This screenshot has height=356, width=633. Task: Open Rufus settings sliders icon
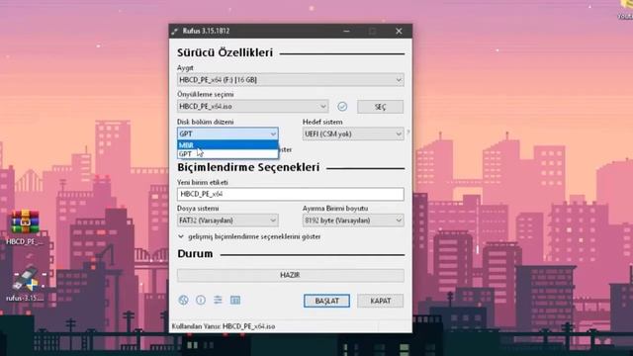218,300
